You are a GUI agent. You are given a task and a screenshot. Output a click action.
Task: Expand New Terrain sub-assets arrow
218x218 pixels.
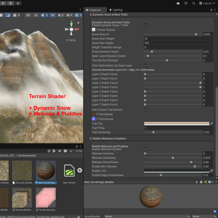tap(80, 170)
